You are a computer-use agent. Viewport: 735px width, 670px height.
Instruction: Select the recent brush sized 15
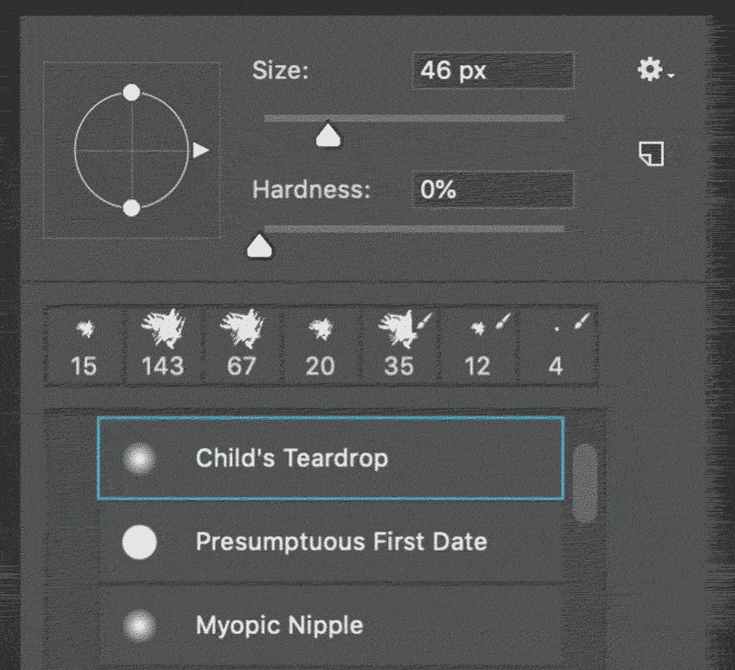click(85, 346)
